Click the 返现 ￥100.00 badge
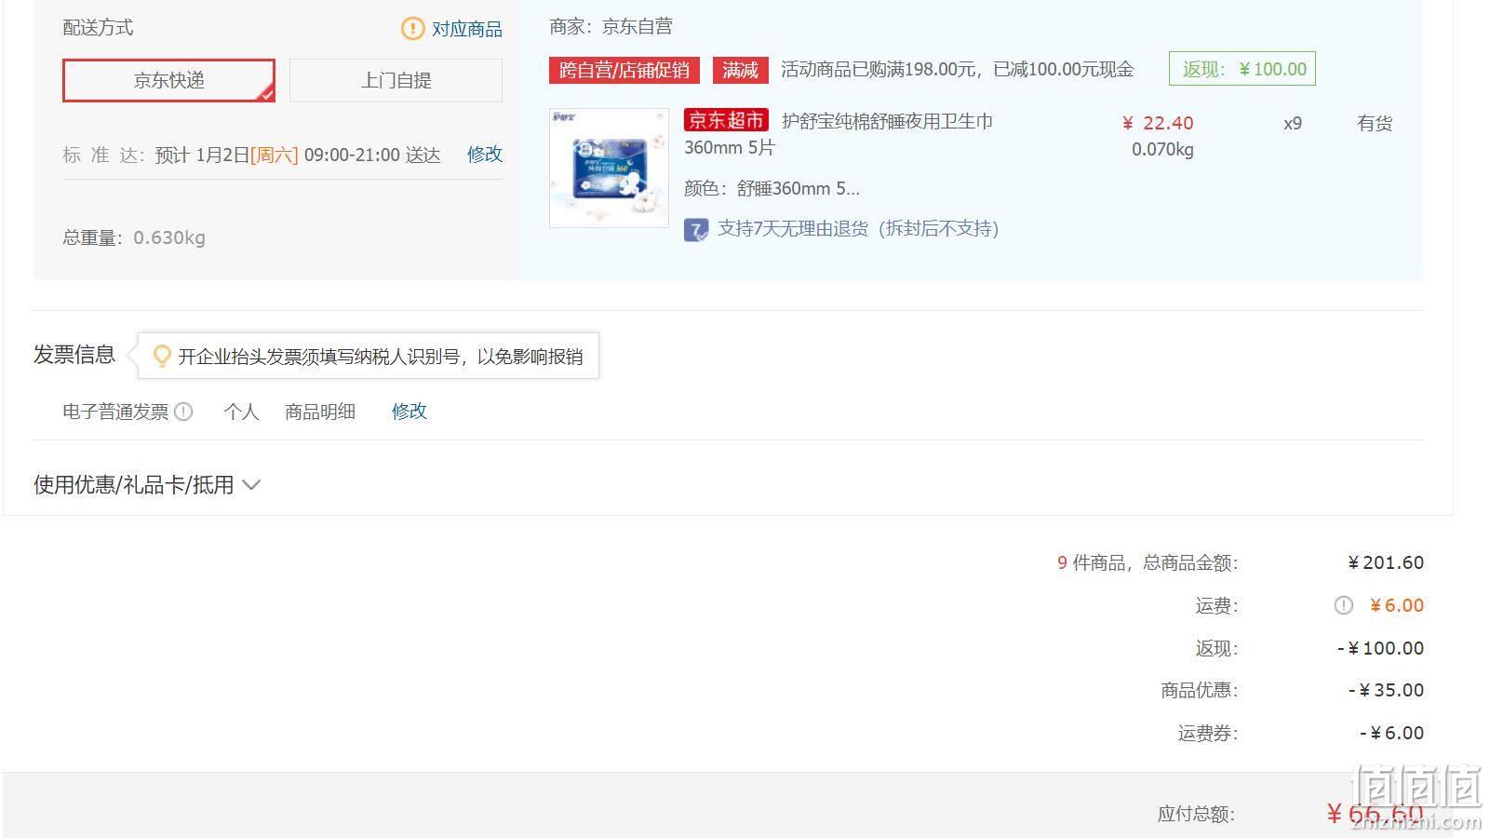 click(1242, 69)
